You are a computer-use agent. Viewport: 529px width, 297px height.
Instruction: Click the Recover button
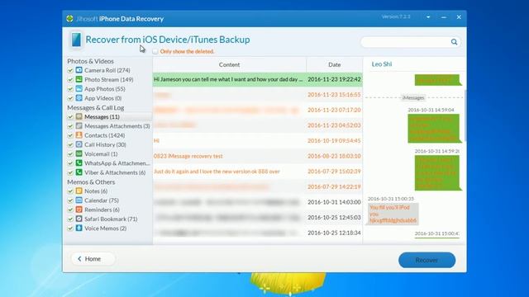tap(427, 260)
